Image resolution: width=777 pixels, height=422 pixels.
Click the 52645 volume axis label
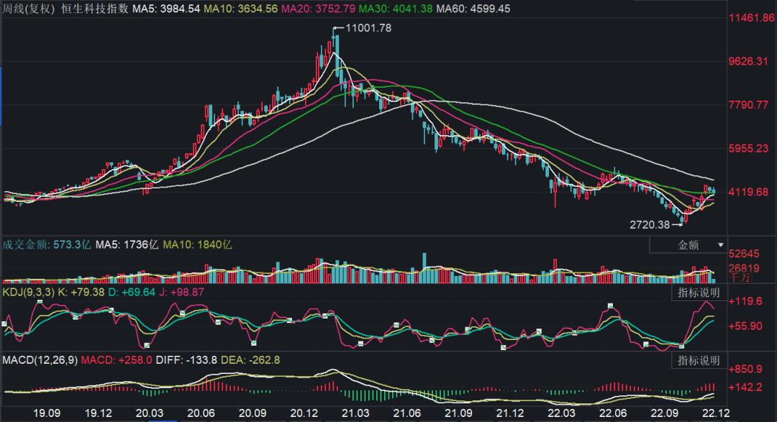(x=744, y=254)
